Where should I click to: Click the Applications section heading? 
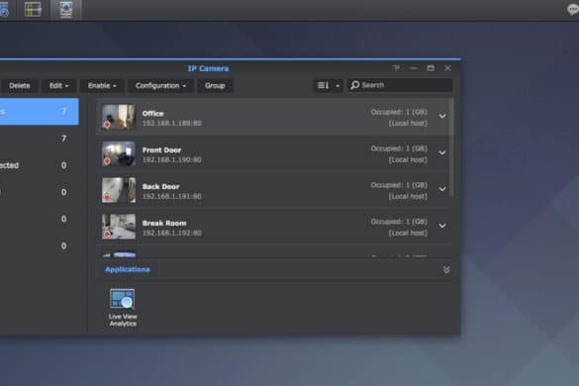[x=128, y=269]
